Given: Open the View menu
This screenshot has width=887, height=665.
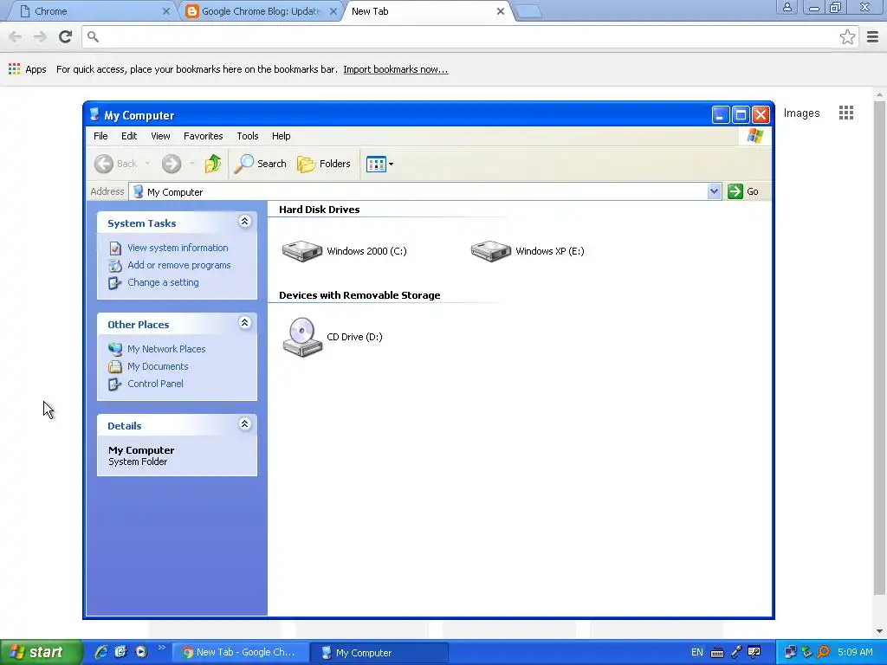Looking at the screenshot, I should click(x=160, y=136).
